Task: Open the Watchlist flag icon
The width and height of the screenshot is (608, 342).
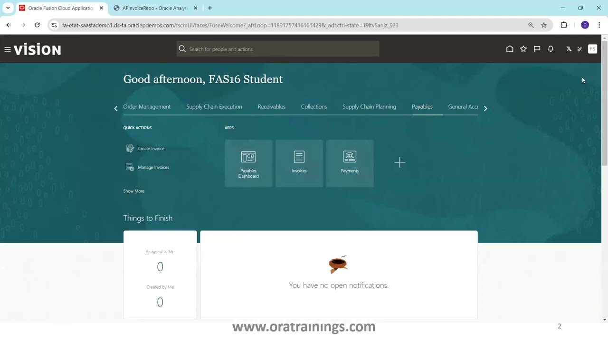Action: pyautogui.click(x=537, y=49)
